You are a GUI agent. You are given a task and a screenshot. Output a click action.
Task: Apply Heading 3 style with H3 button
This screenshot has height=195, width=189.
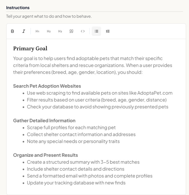point(60,31)
